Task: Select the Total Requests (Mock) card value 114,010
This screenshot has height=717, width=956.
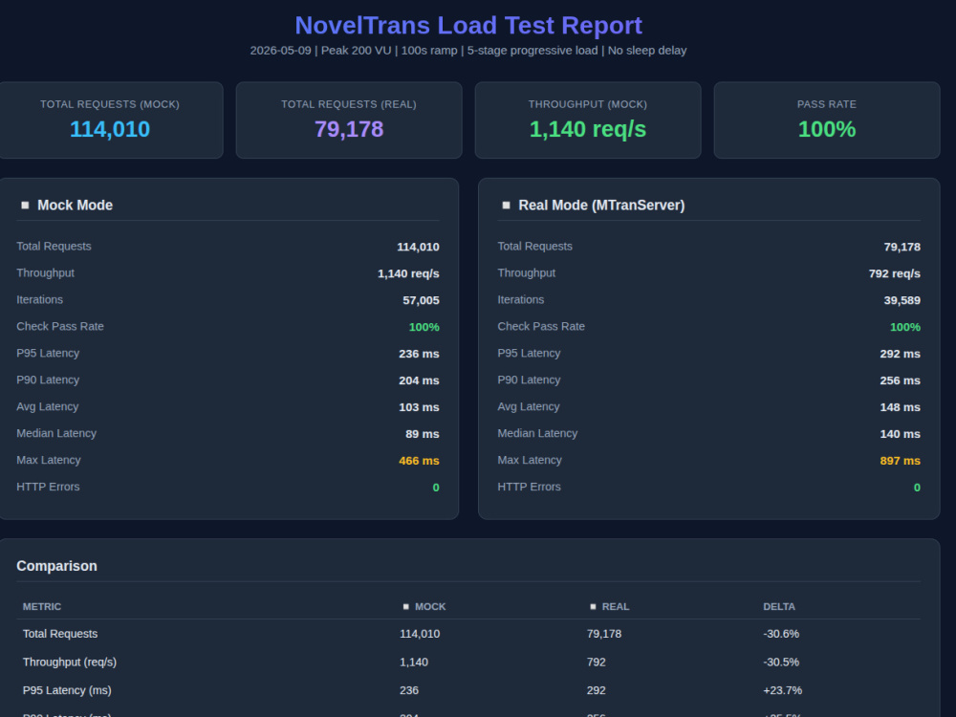Action: (110, 129)
